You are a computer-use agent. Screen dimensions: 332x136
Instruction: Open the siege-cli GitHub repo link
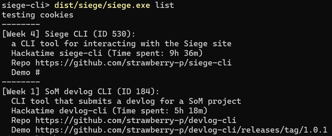[x=133, y=63]
